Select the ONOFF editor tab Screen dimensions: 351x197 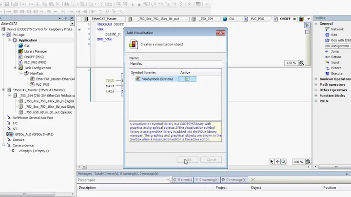pos(285,19)
